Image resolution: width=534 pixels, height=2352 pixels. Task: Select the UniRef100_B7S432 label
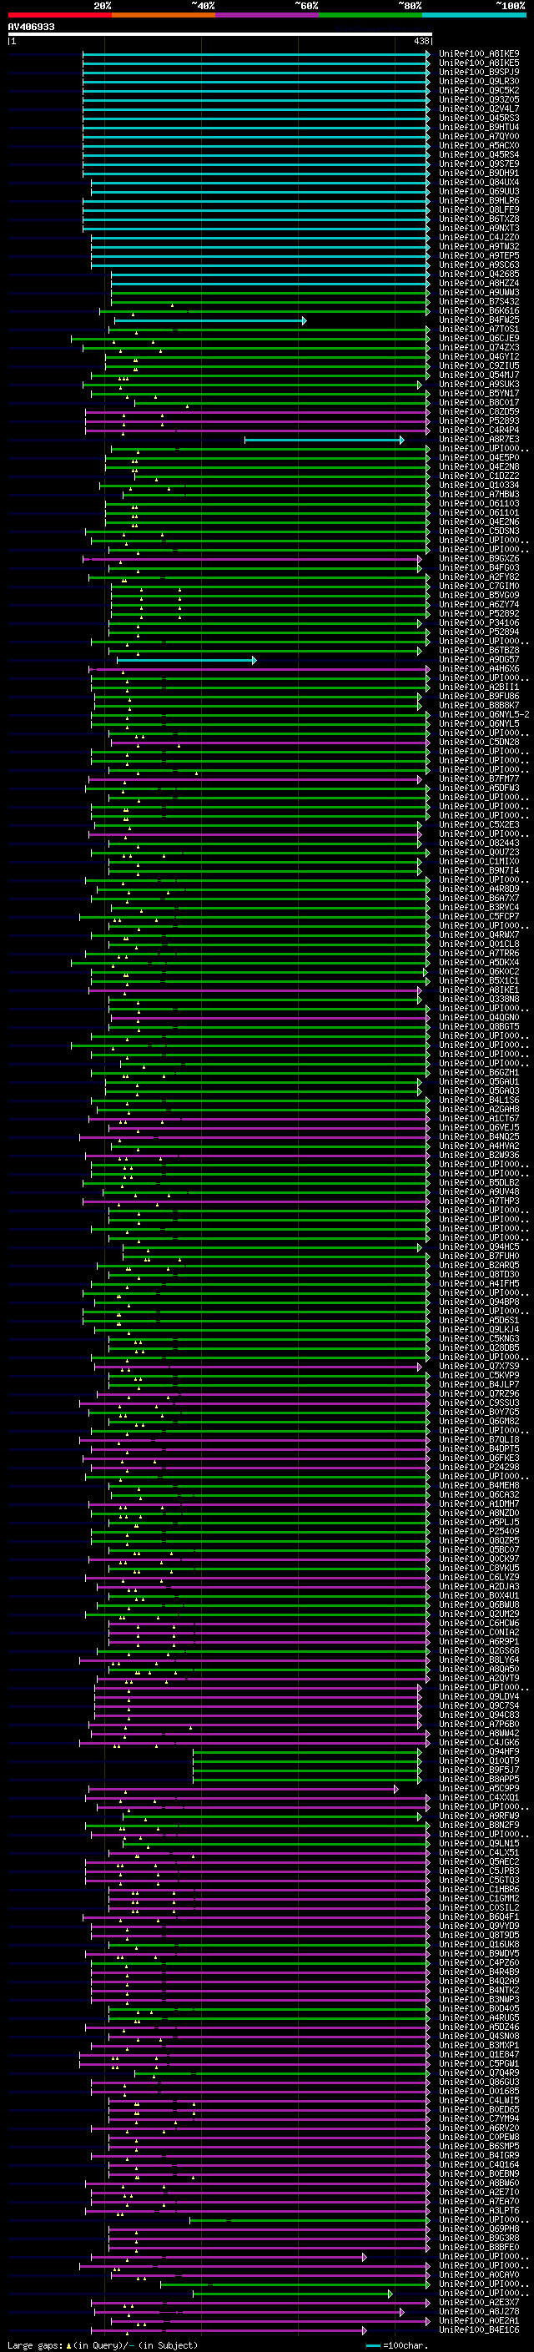click(x=479, y=301)
